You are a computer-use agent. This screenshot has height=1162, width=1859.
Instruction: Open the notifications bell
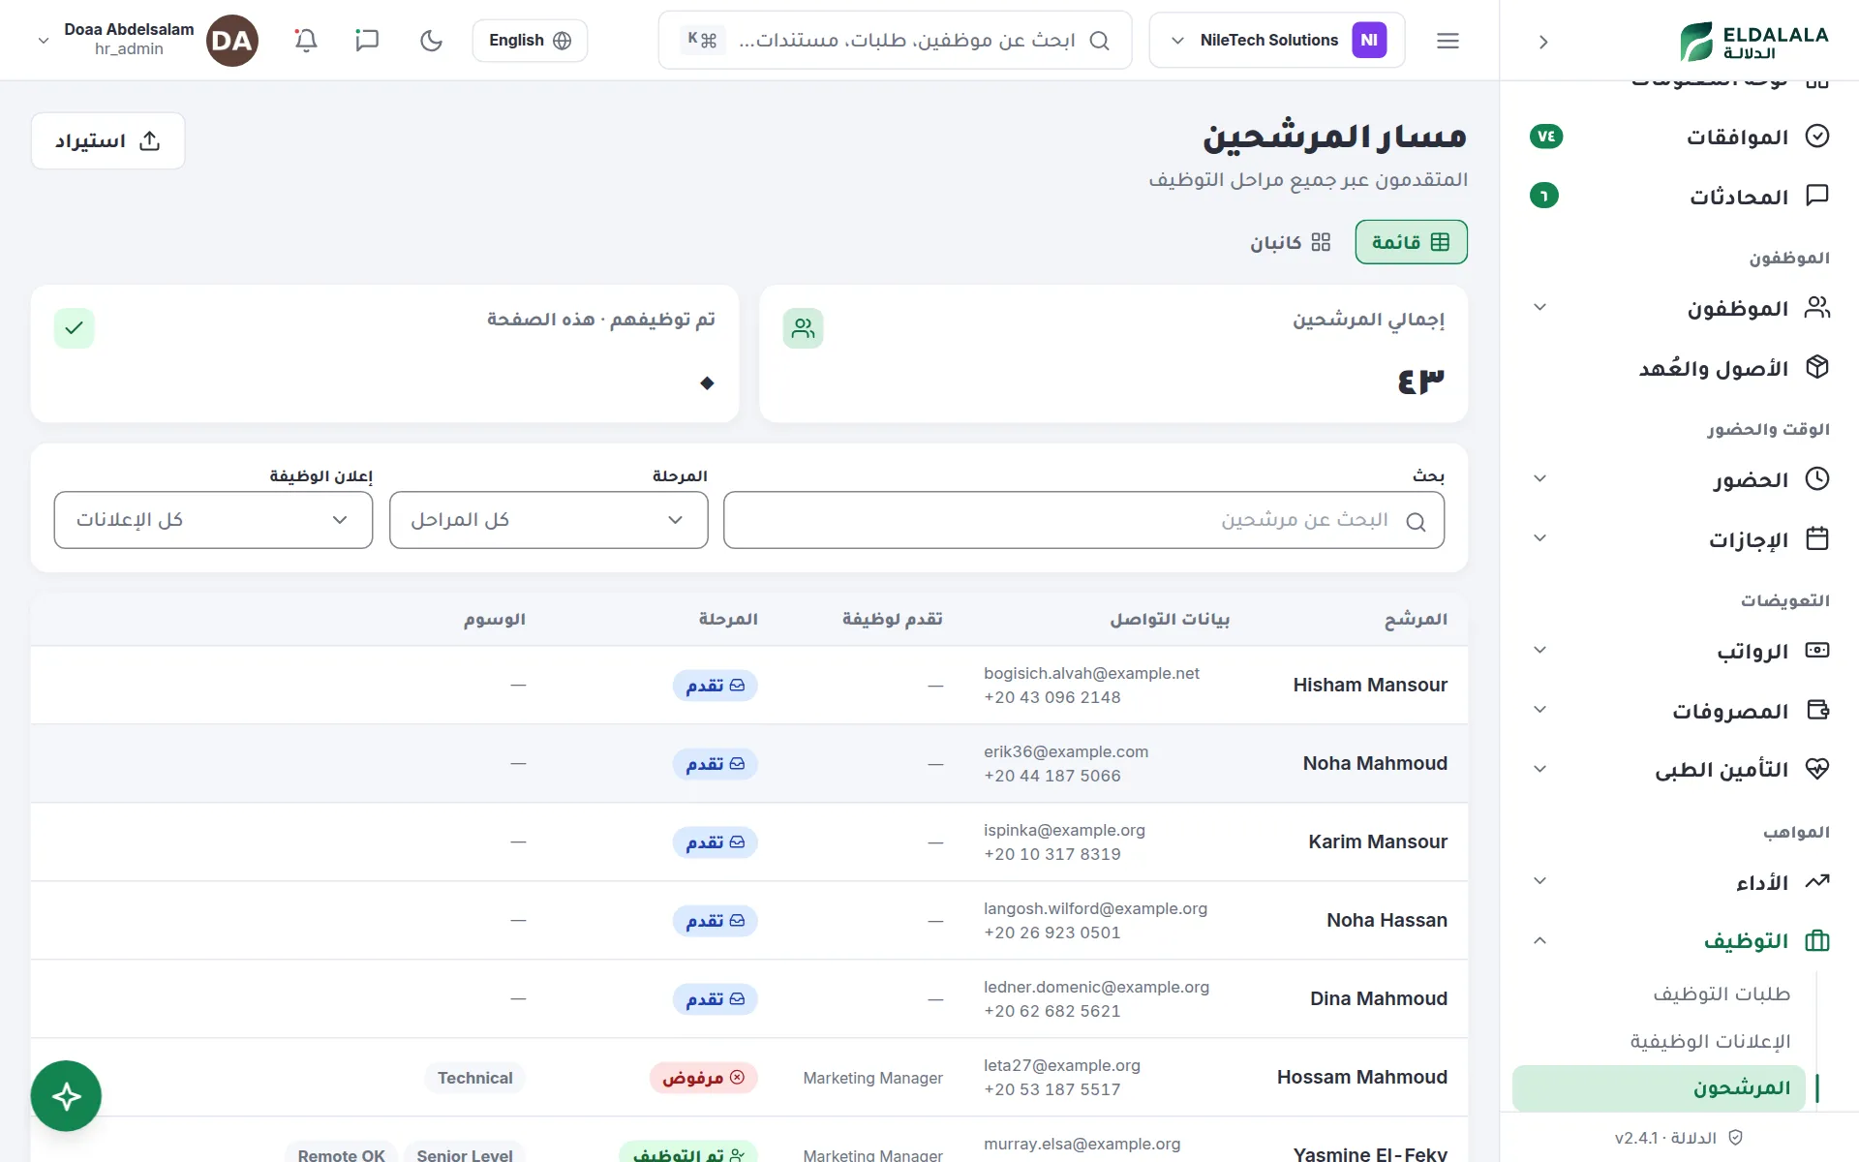[x=306, y=41]
